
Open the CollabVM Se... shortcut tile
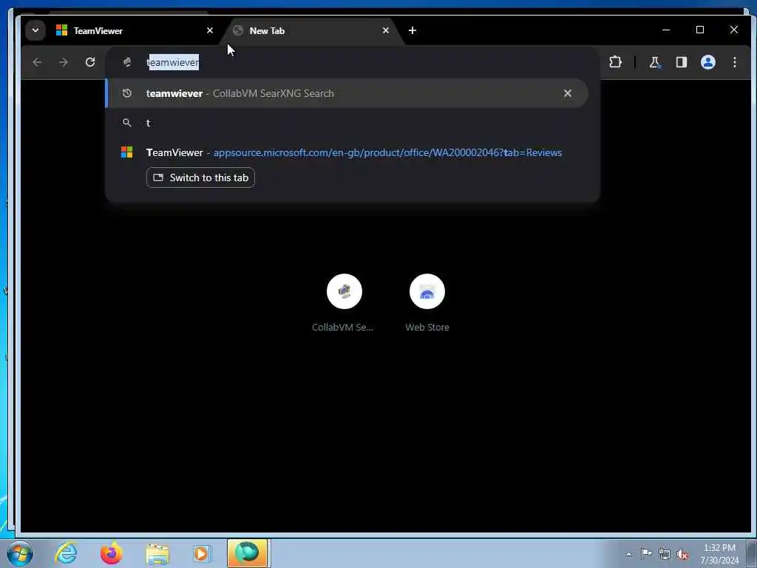click(344, 302)
